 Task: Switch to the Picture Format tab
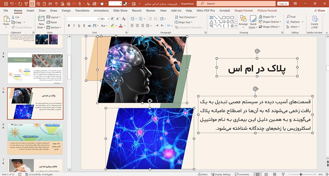[x=267, y=11]
